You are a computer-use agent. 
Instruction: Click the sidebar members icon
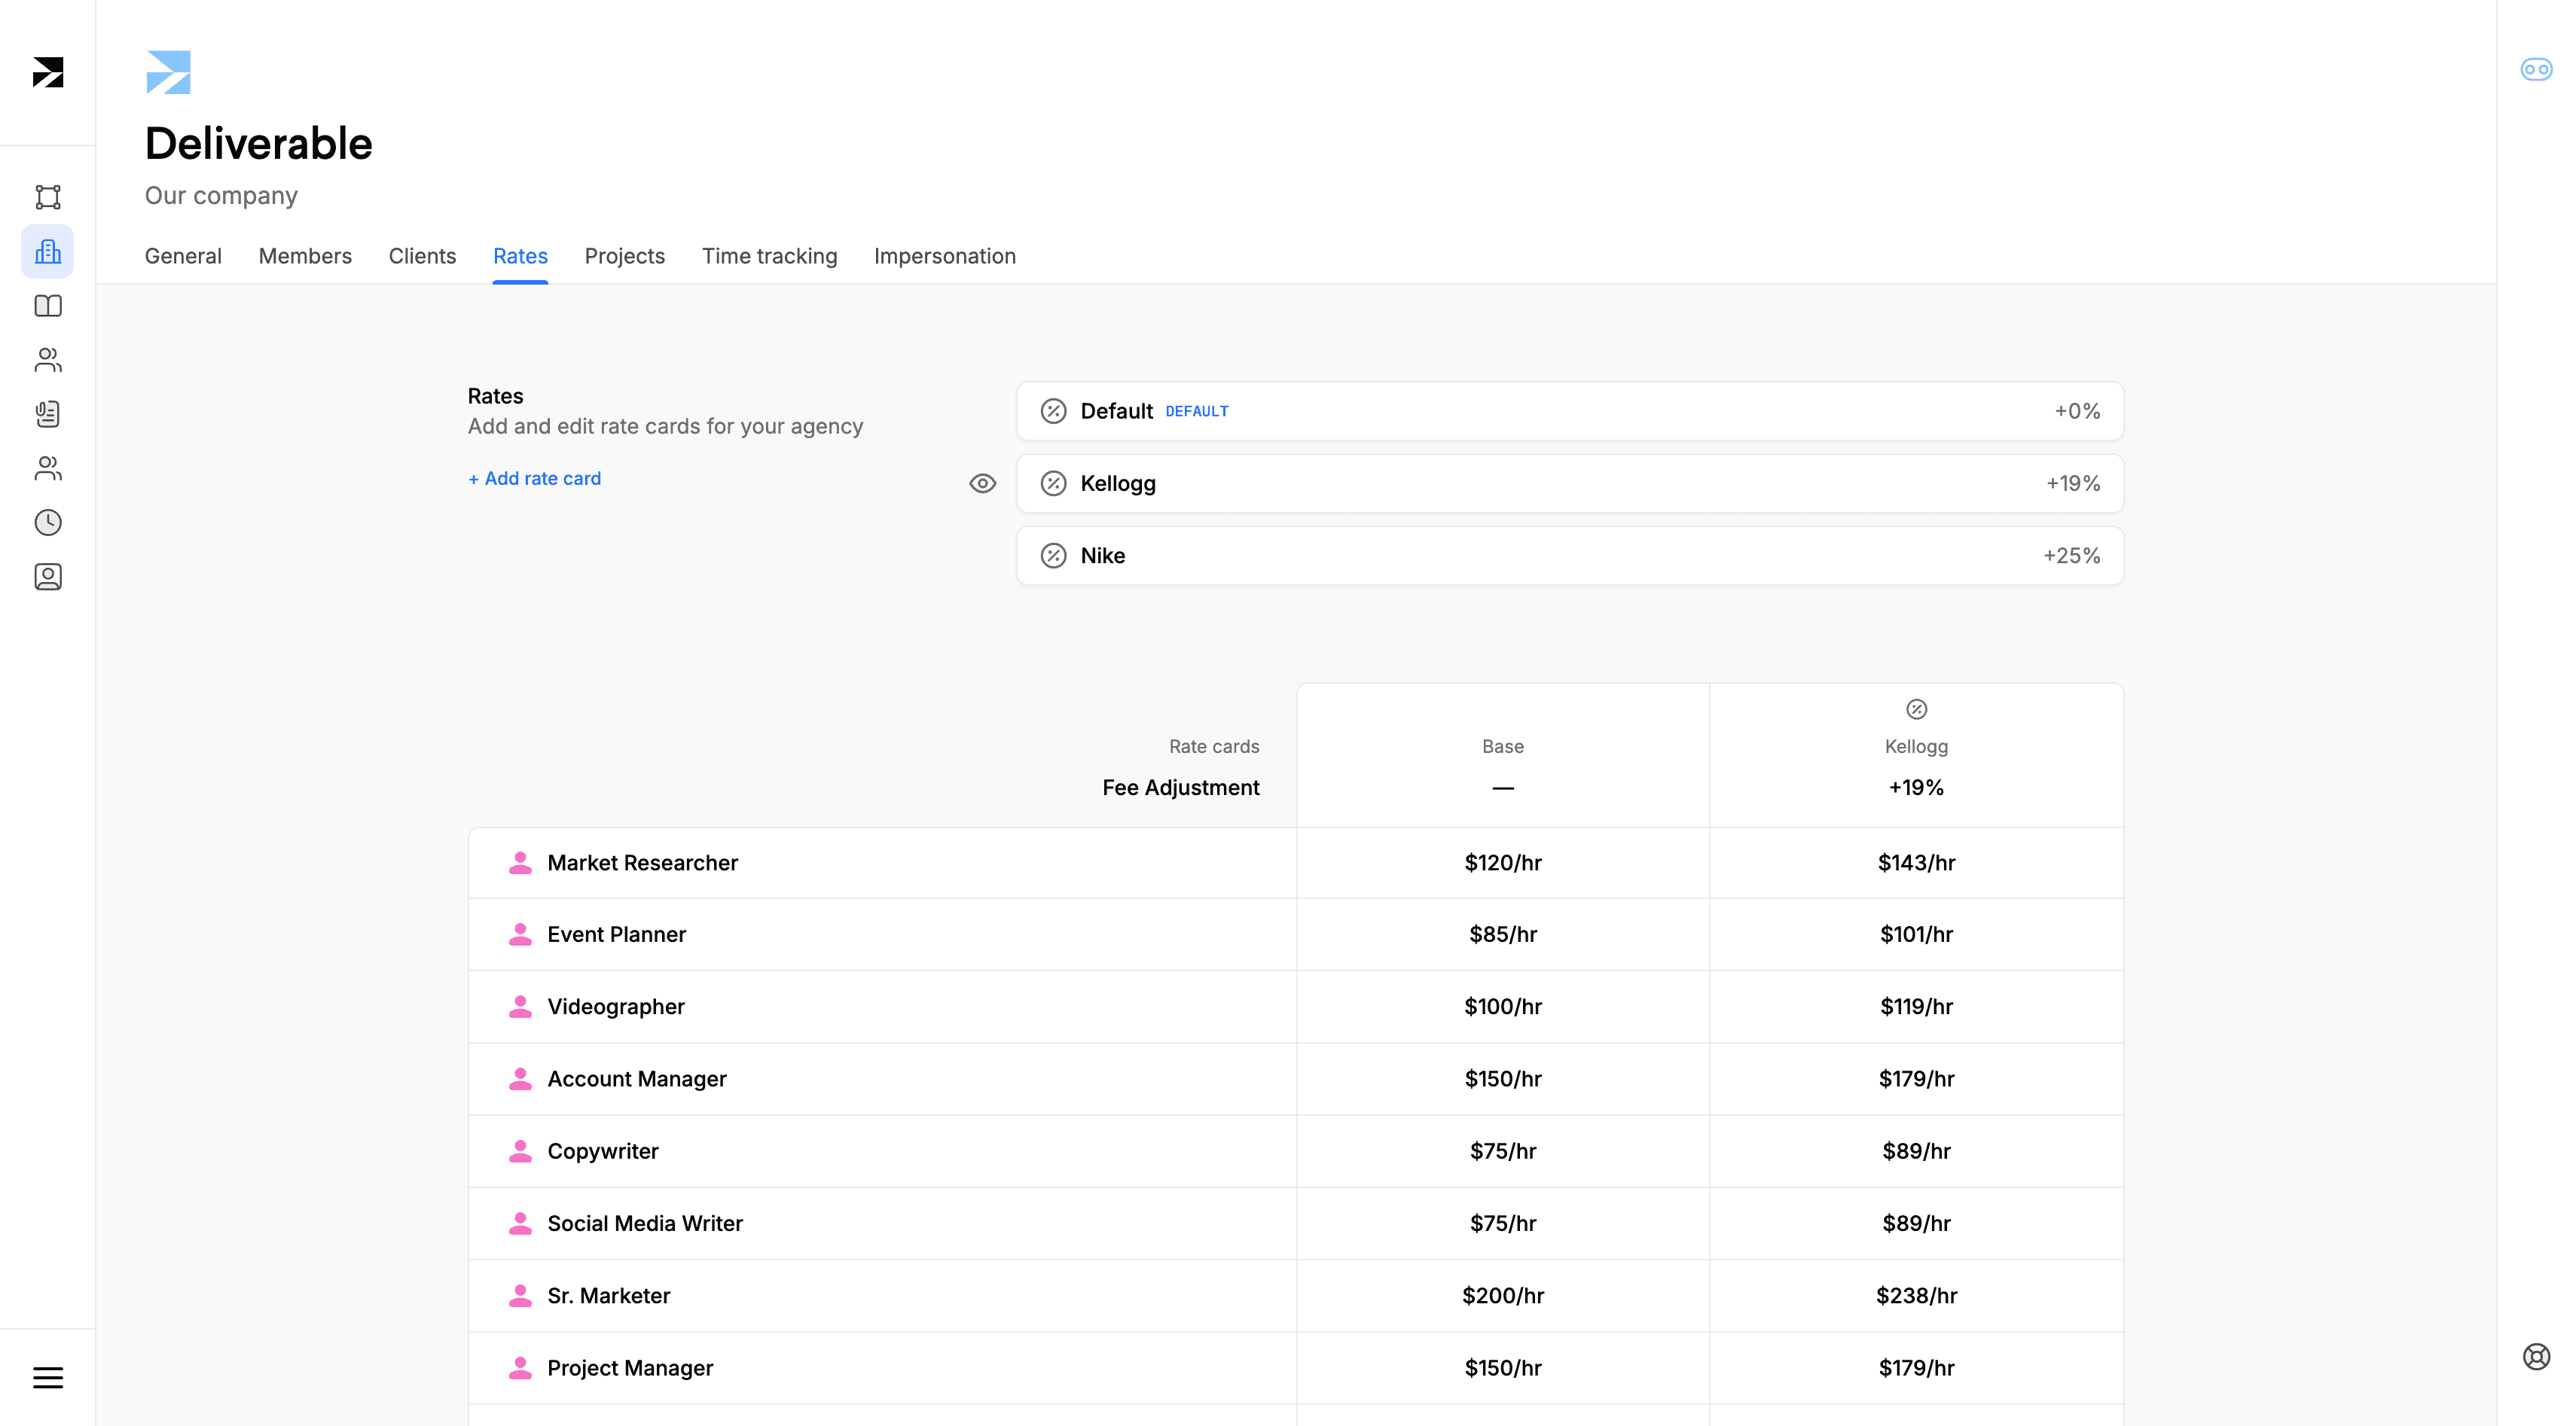[x=47, y=360]
